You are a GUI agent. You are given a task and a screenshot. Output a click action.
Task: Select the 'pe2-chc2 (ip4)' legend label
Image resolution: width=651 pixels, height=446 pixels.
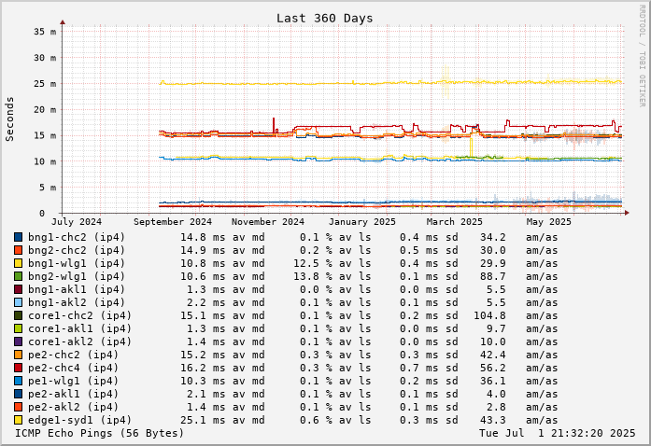pos(73,355)
